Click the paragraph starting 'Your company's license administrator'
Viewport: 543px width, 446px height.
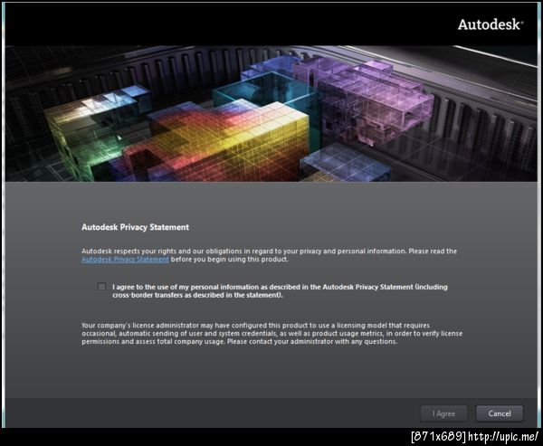click(x=271, y=334)
